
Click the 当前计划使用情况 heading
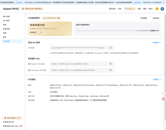pos(83,25)
